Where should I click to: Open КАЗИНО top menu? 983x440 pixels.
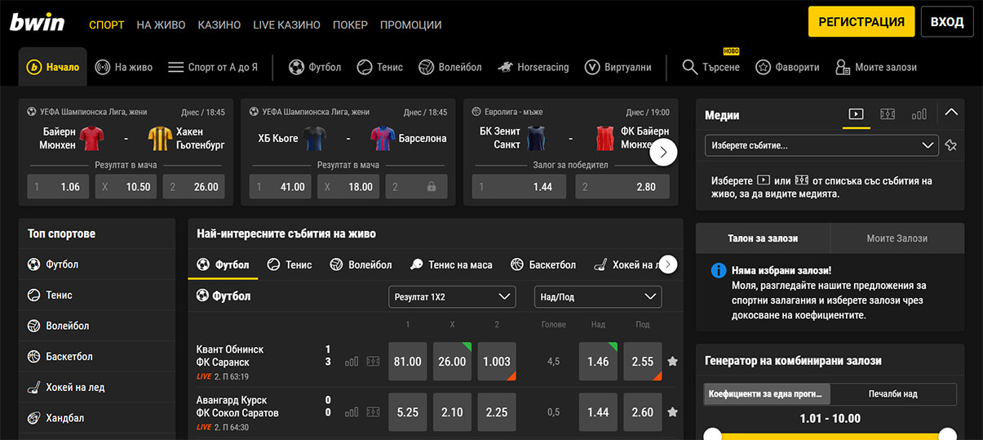(x=219, y=24)
